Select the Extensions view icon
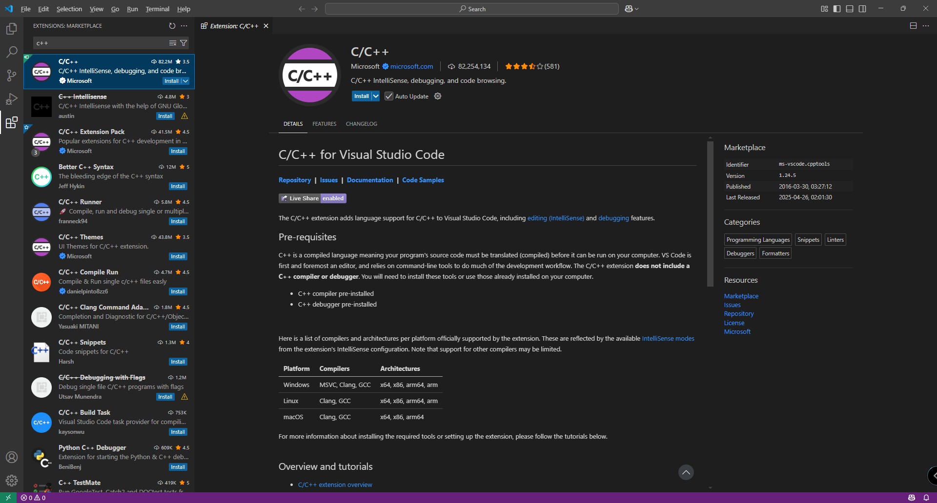This screenshot has width=937, height=503. [x=12, y=122]
